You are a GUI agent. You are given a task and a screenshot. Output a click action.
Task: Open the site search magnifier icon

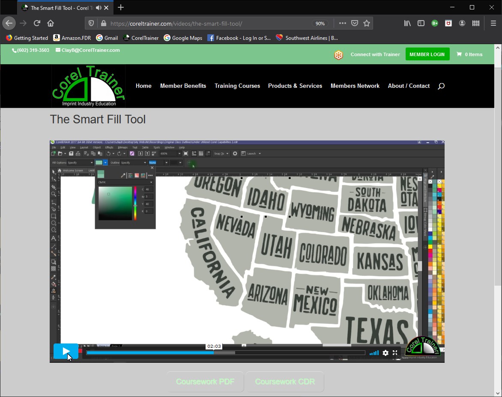pyautogui.click(x=441, y=86)
